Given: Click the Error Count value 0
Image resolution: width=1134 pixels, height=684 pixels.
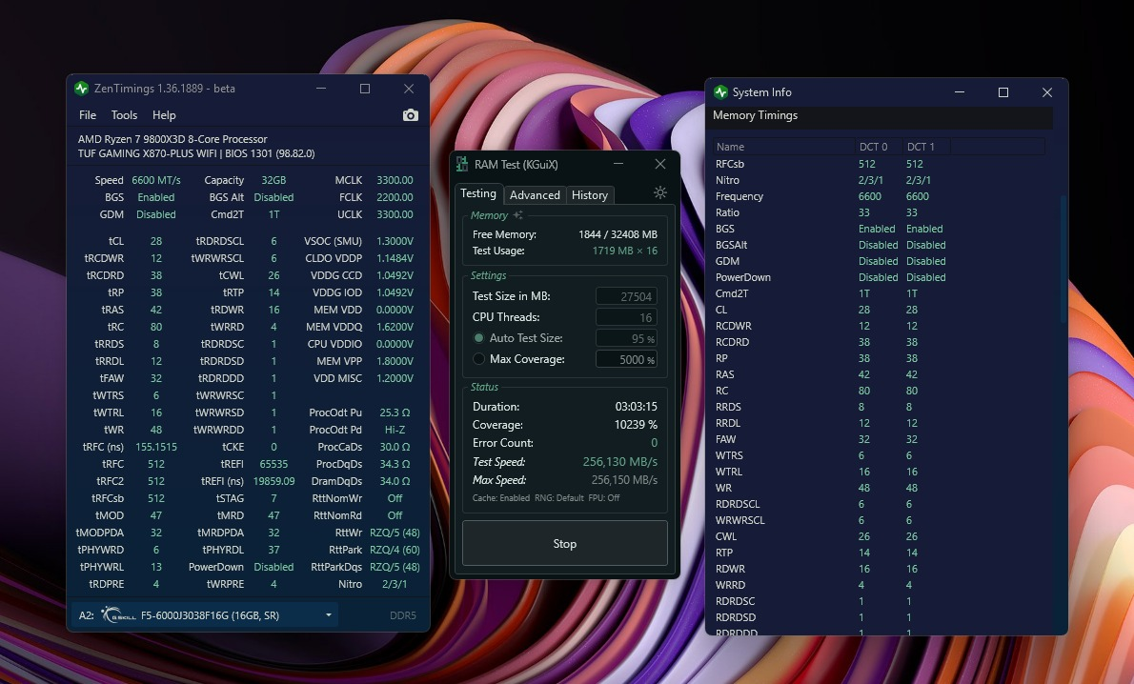Looking at the screenshot, I should [x=654, y=442].
